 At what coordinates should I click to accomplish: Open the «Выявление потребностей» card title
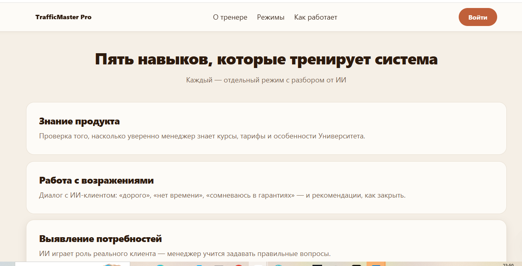100,239
